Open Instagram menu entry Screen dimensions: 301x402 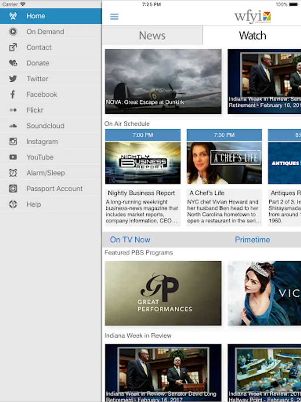(51, 141)
